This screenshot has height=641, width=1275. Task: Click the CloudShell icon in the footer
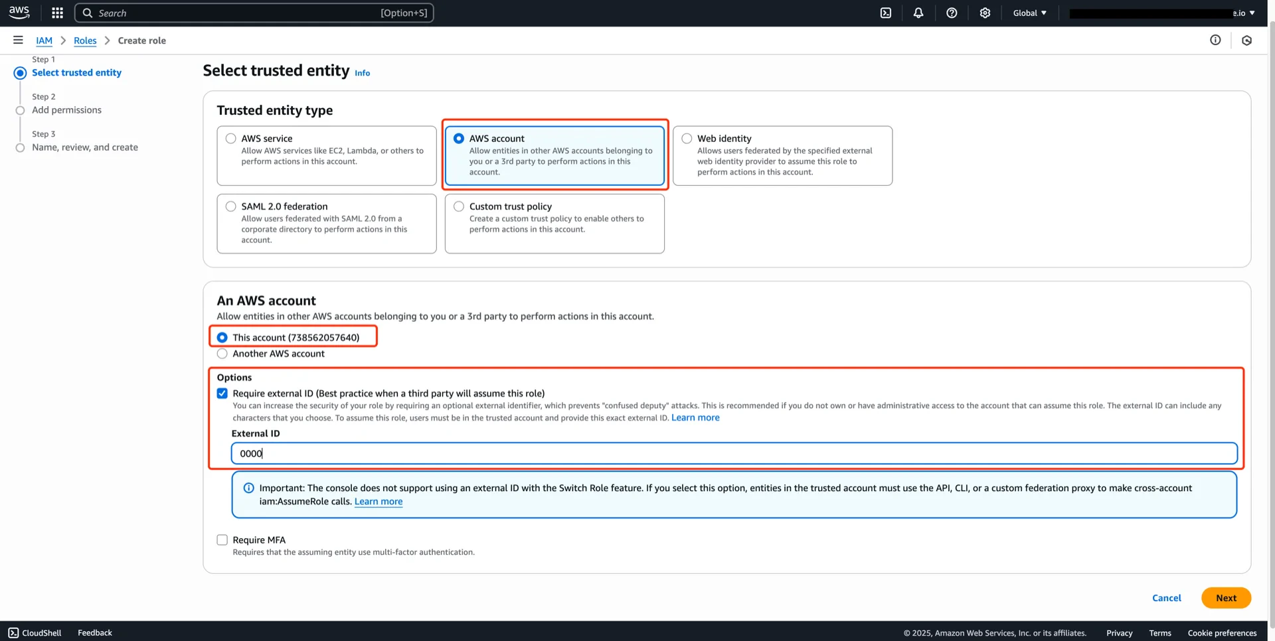pos(14,633)
